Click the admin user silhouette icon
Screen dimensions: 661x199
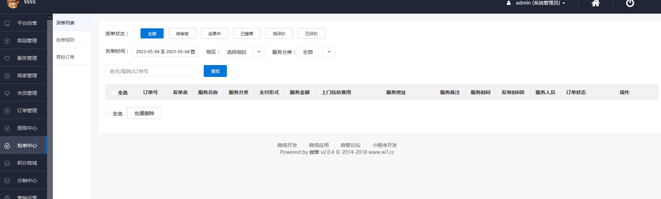pos(509,3)
